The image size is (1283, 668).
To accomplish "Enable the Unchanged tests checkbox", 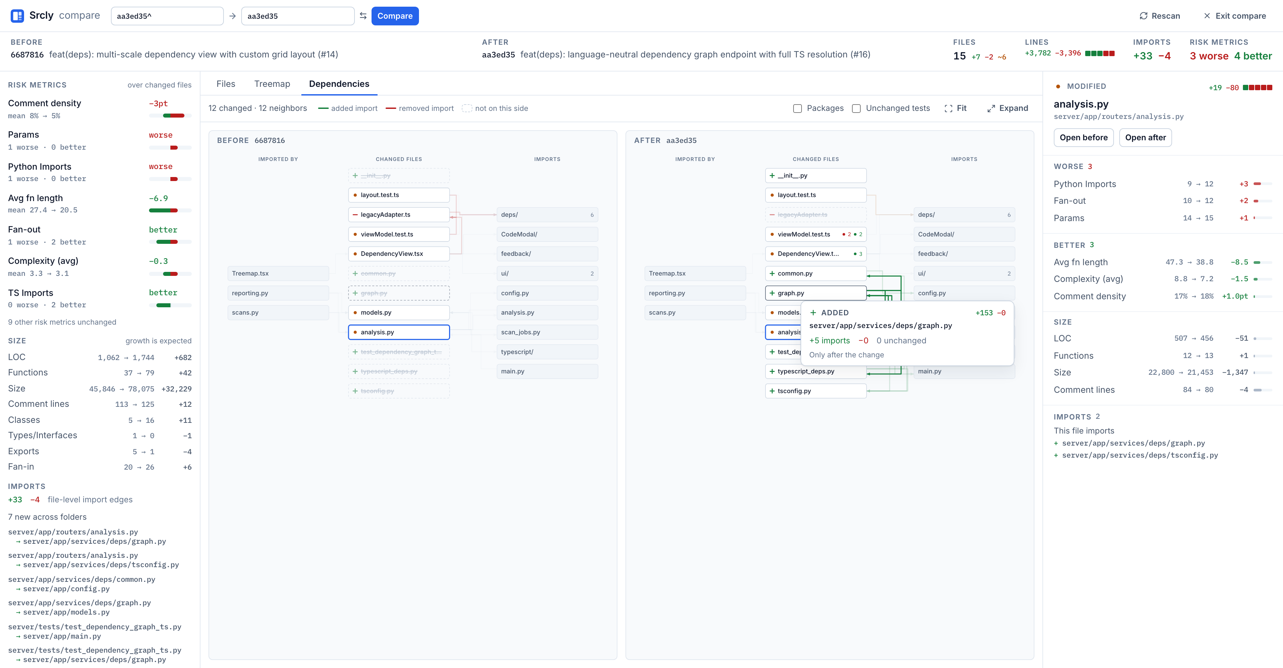I will tap(856, 109).
